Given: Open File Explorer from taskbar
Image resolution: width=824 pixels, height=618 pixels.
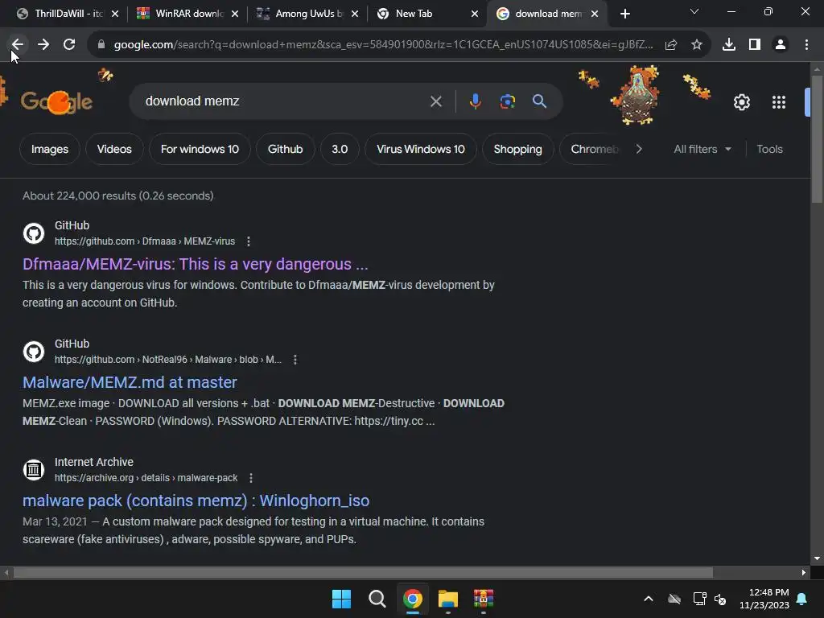Looking at the screenshot, I should click(448, 599).
